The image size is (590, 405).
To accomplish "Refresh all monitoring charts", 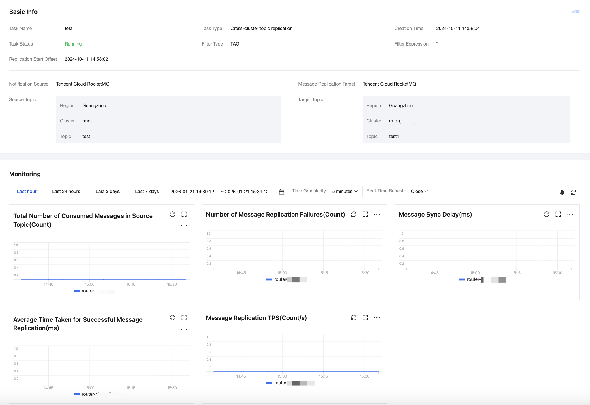I will point(574,192).
